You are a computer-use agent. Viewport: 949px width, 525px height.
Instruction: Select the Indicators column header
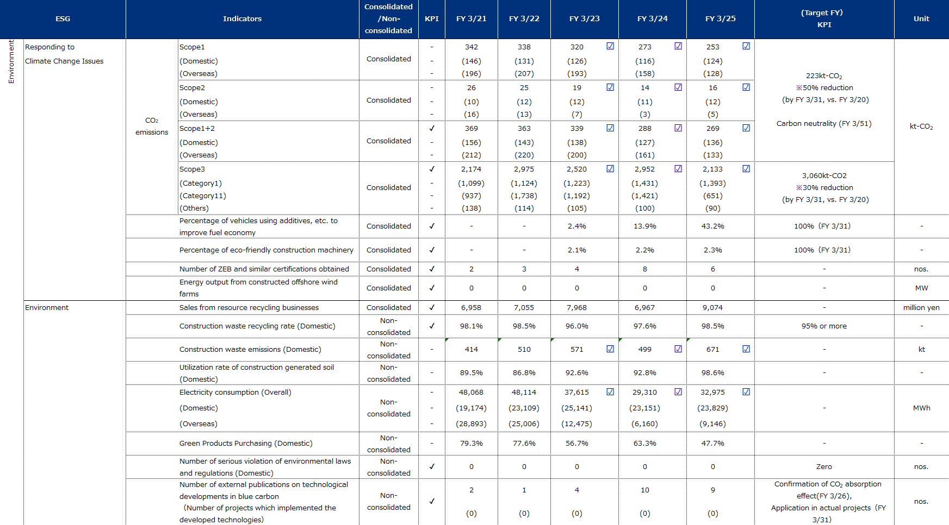tap(242, 18)
